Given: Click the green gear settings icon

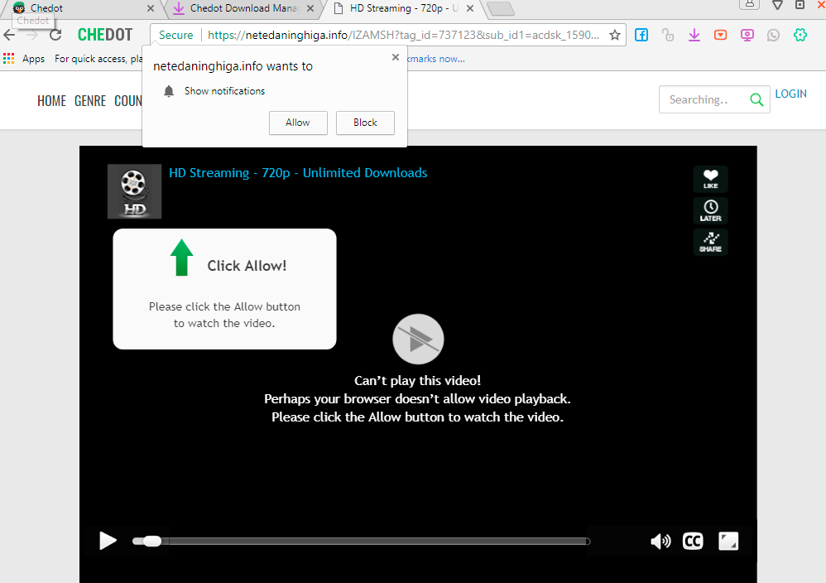Looking at the screenshot, I should 800,35.
